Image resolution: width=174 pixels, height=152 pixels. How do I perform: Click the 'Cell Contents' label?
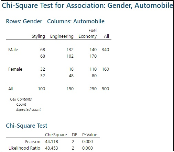tap(21, 99)
